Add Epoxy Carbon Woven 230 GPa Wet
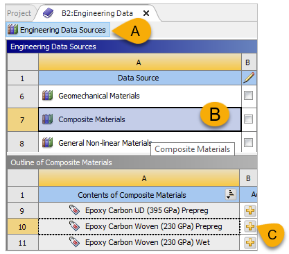Image resolution: width=289 pixels, height=254 pixels. tap(250, 242)
